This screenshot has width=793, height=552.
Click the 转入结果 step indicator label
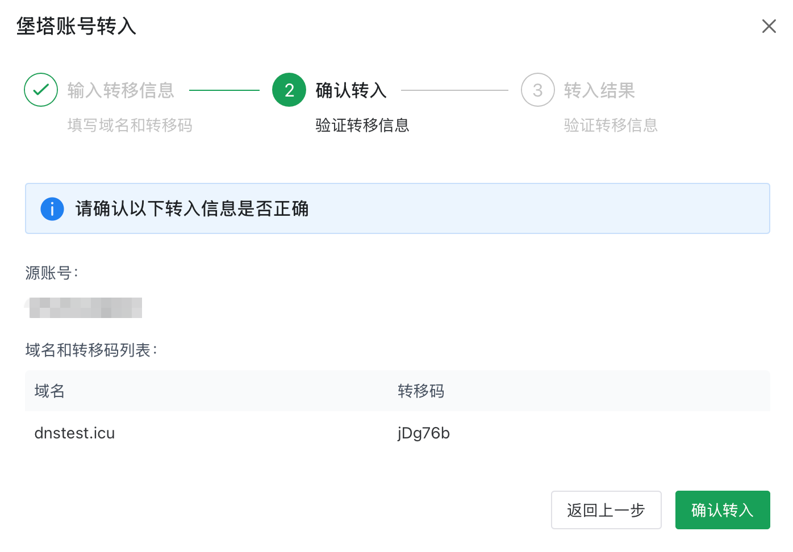[x=599, y=90]
